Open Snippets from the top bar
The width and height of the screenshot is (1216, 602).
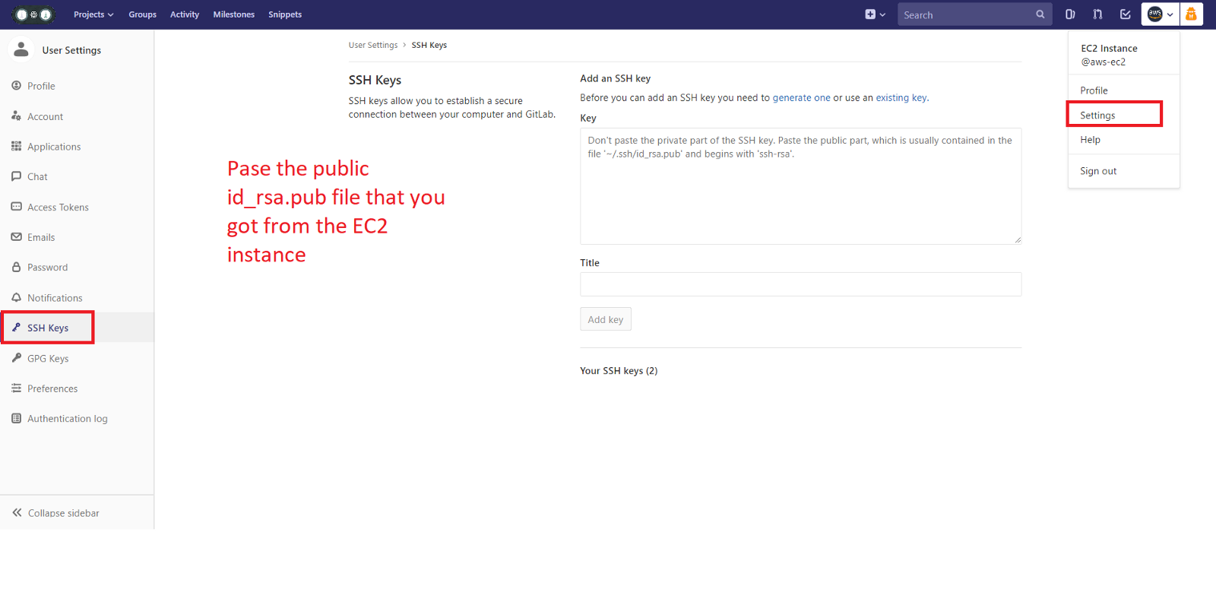(285, 14)
